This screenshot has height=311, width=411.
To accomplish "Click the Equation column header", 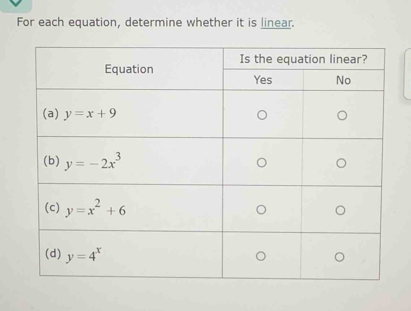I will coord(129,69).
